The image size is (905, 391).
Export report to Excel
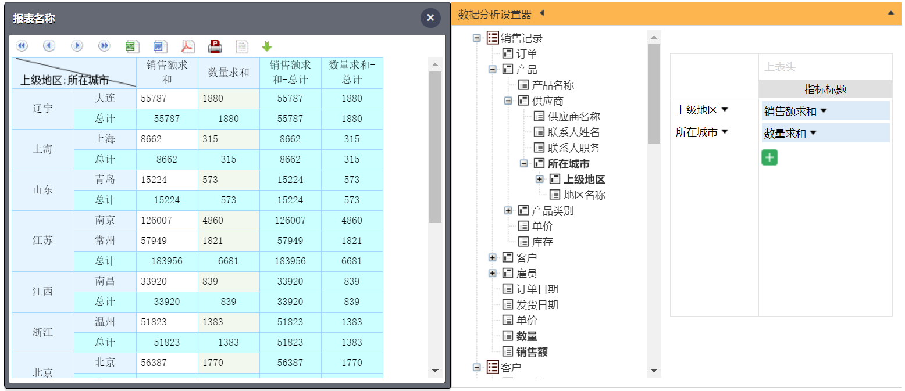tap(132, 46)
